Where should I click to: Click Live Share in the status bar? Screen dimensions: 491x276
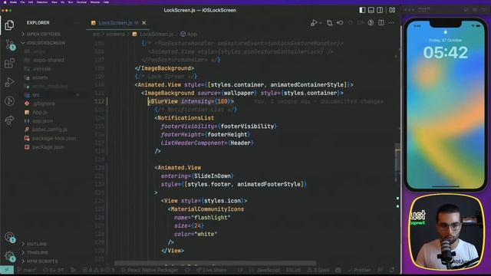[212, 270]
